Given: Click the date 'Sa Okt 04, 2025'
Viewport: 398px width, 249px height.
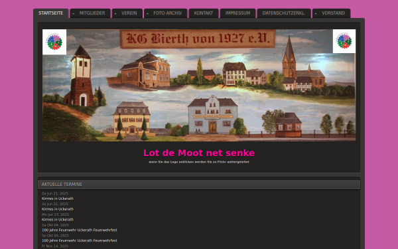Looking at the screenshot, I should 55,225.
